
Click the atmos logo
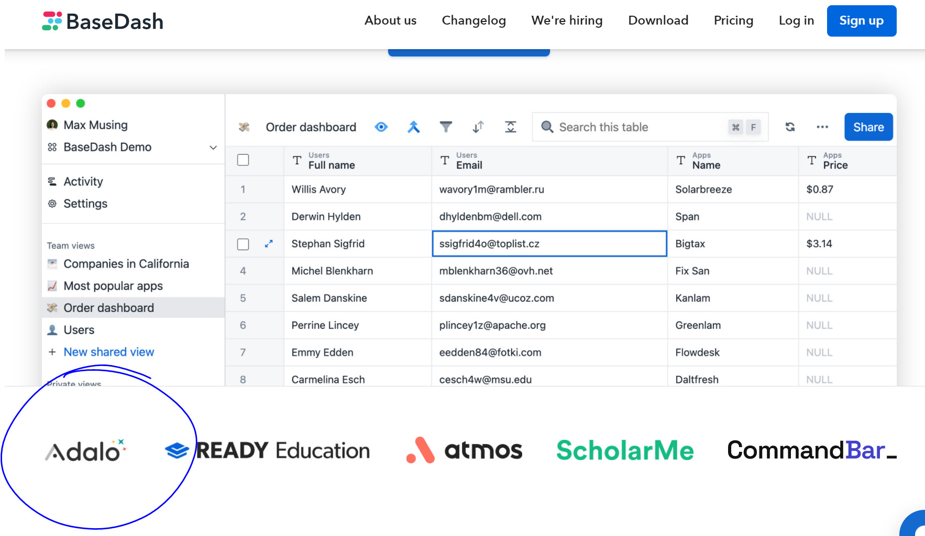(x=464, y=450)
